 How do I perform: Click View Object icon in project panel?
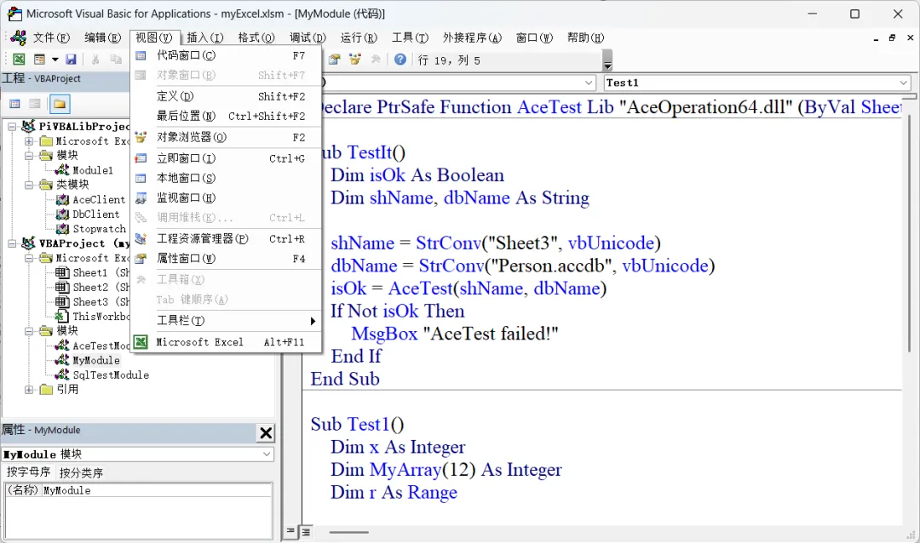(35, 104)
